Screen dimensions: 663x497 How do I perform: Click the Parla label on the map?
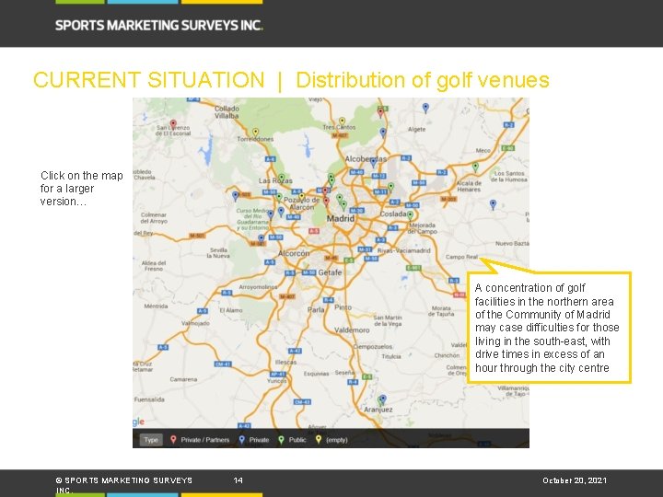[x=316, y=310]
